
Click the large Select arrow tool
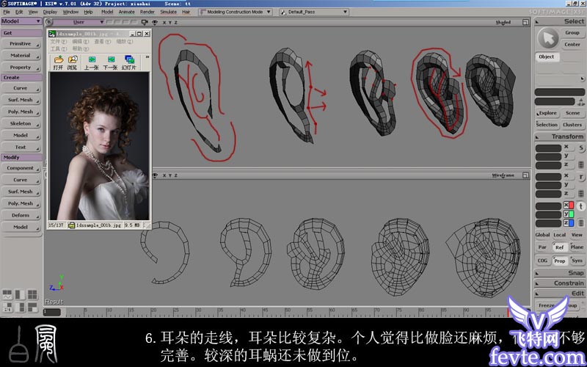[548, 38]
